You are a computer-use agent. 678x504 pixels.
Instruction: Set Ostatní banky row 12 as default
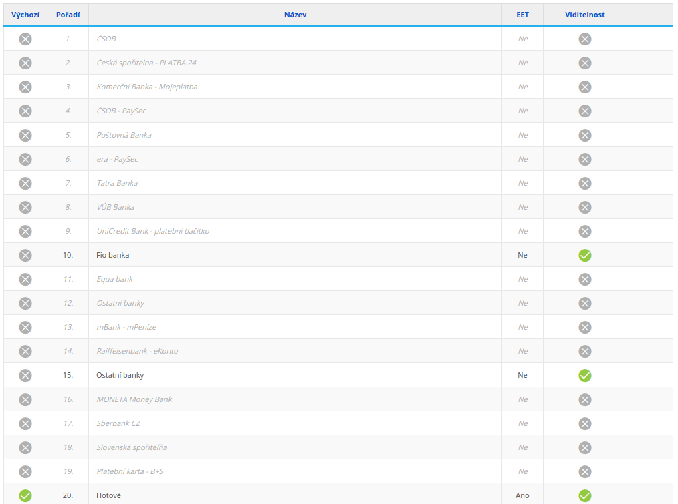25,304
